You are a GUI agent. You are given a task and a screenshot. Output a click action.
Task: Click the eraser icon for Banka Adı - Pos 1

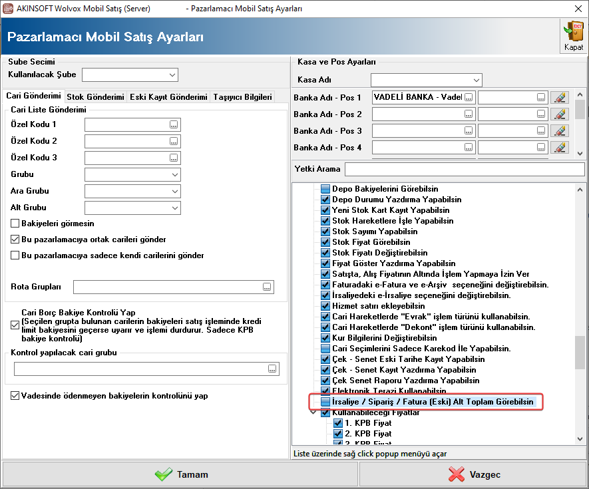pyautogui.click(x=559, y=97)
